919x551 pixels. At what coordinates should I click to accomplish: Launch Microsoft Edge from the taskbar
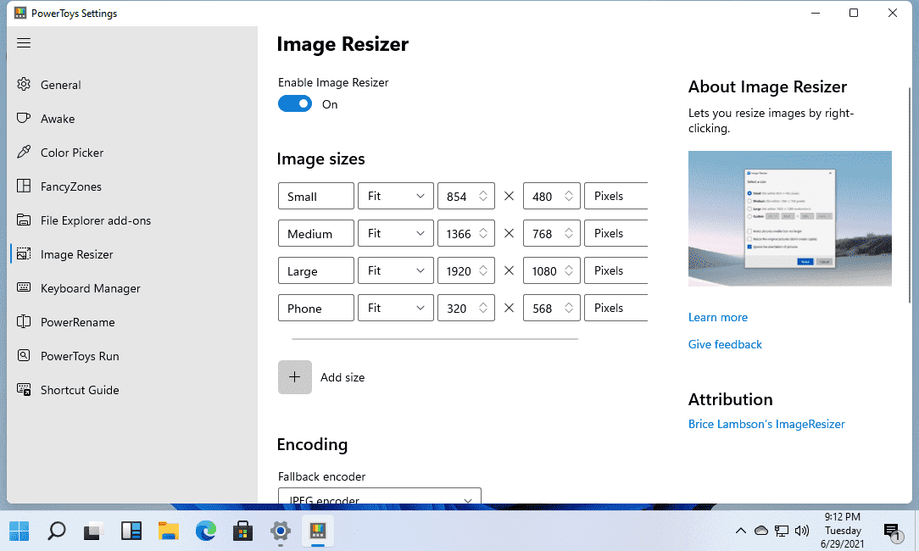pos(206,531)
